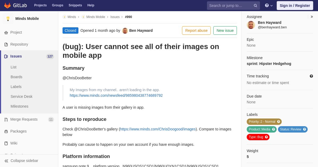This screenshot has width=318, height=167.
Task: Click the assignee Ben Hayward avatar
Action: tap(251, 25)
